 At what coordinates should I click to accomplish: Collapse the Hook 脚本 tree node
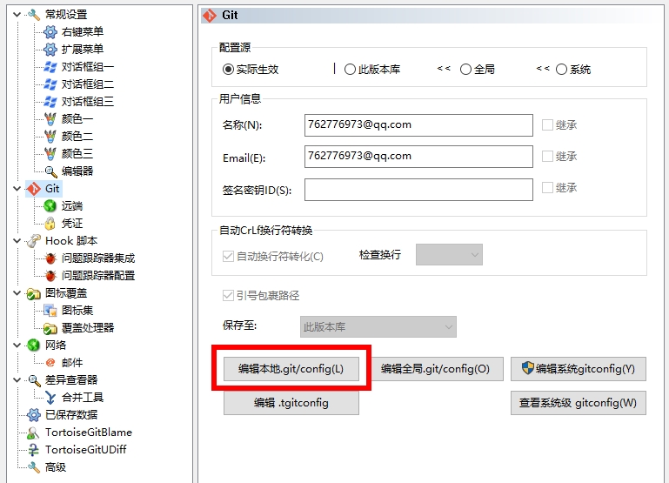[x=17, y=241]
